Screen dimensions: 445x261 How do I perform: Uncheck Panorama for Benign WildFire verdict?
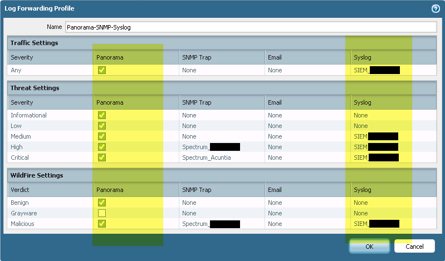(x=101, y=203)
